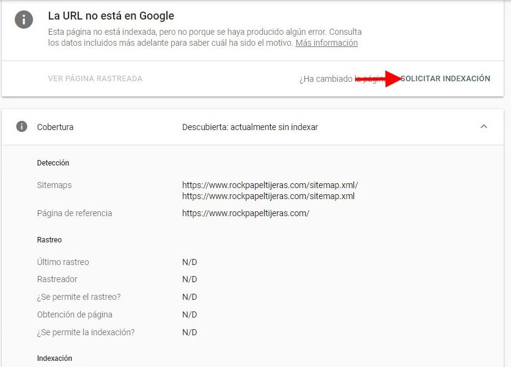Select the sitemap.xml/ URL with trailing slash
511x367 pixels.
click(270, 185)
